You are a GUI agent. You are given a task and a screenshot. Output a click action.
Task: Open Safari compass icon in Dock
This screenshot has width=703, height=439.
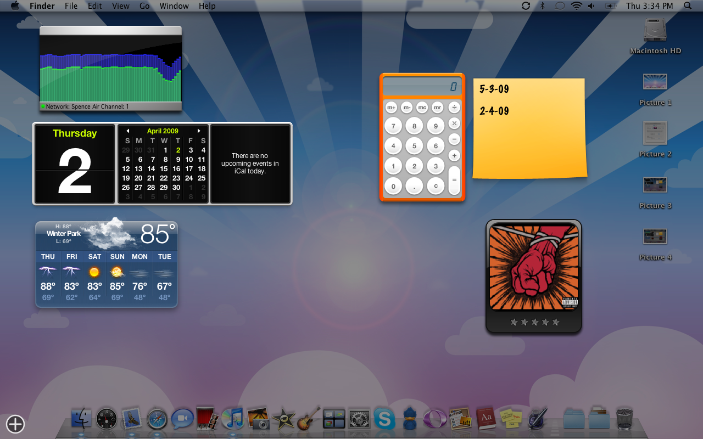[x=157, y=419]
